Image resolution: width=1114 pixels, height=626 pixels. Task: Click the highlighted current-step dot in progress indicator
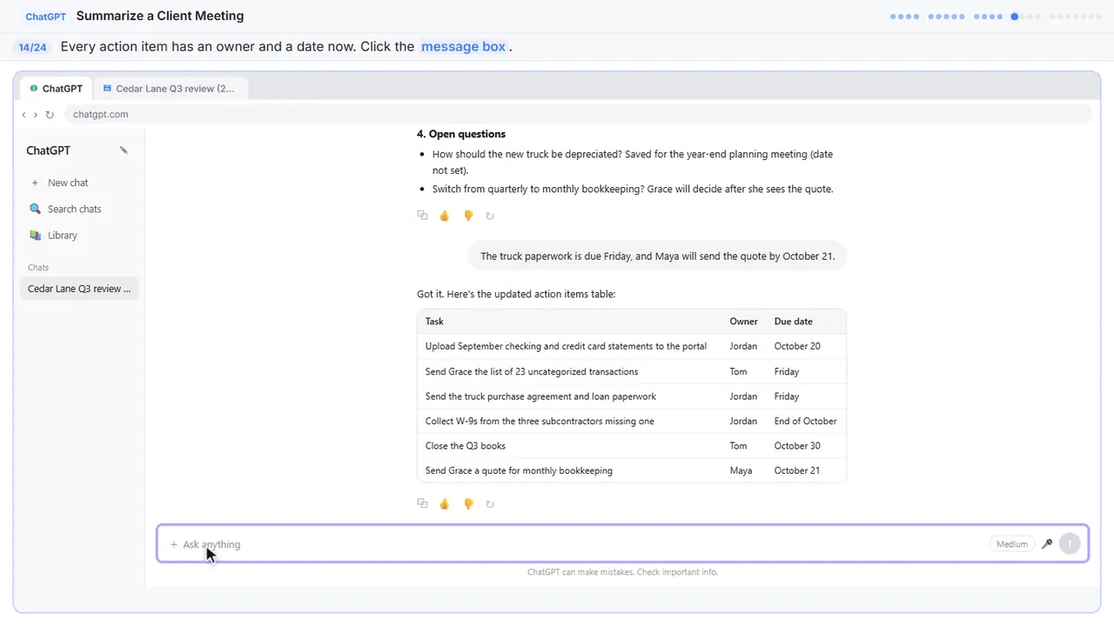coord(1014,17)
